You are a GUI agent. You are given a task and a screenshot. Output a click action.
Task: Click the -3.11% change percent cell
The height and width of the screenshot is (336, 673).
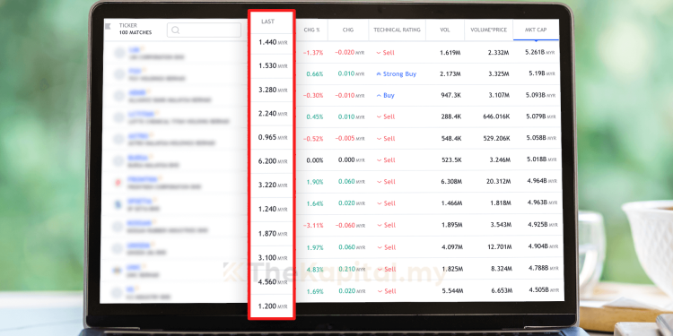click(x=313, y=226)
